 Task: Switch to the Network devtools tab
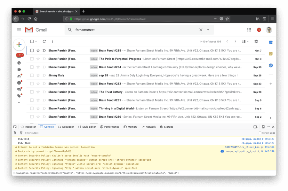click(148, 127)
